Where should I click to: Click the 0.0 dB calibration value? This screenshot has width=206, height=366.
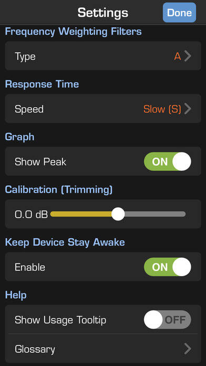[x=31, y=215]
